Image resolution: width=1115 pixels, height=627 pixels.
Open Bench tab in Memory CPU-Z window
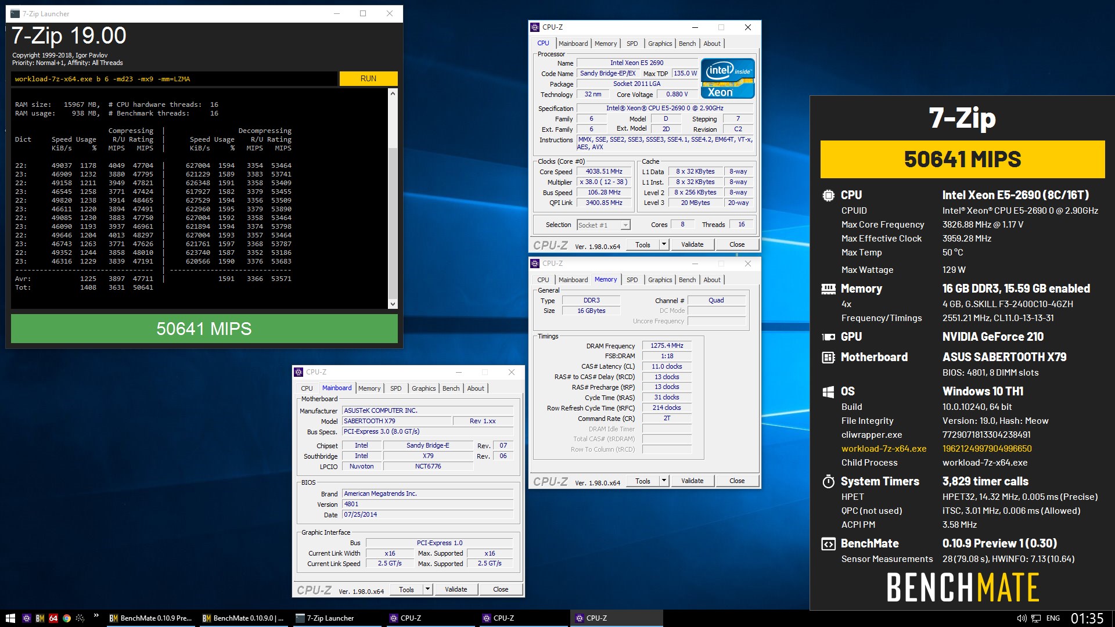pos(687,280)
